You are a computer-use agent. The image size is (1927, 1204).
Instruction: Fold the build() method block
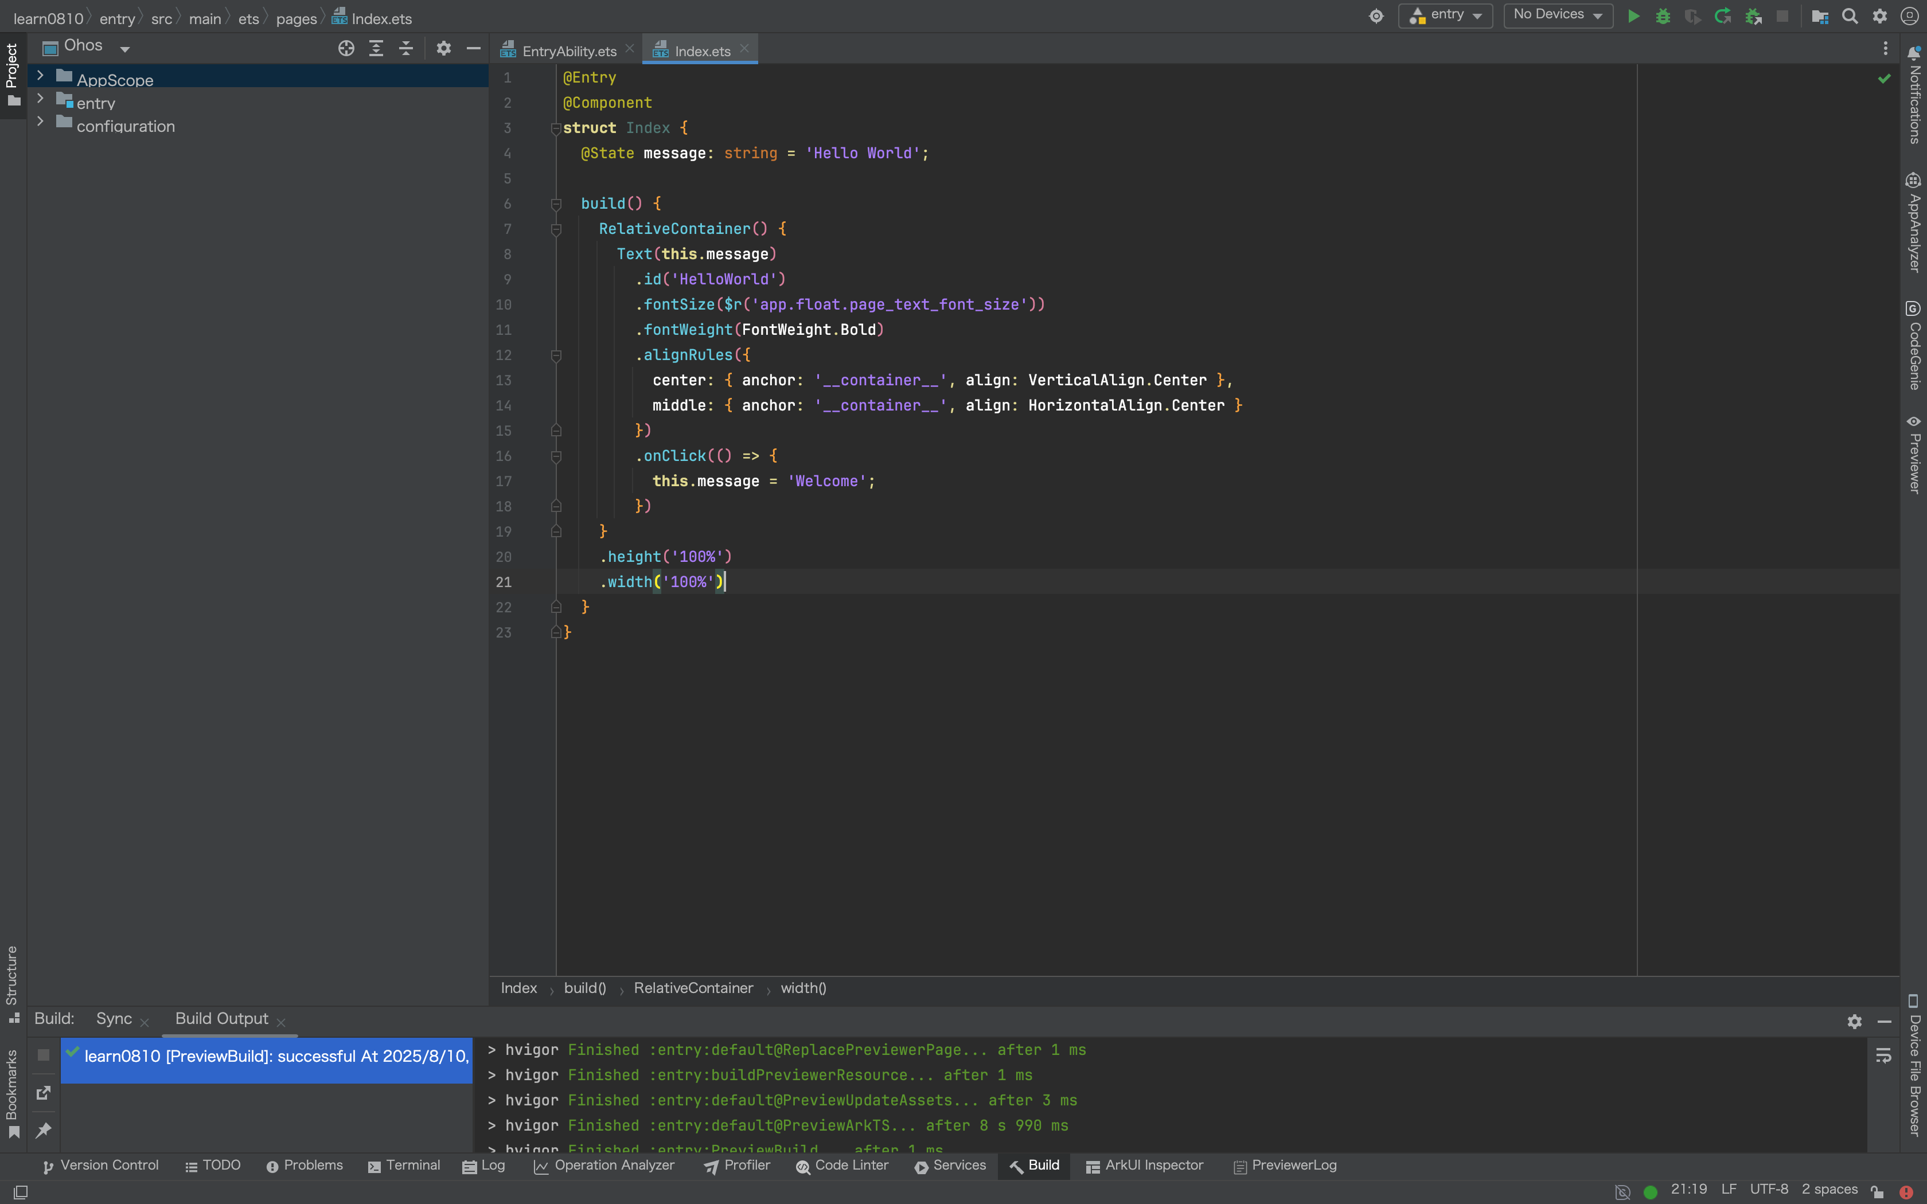(x=556, y=204)
